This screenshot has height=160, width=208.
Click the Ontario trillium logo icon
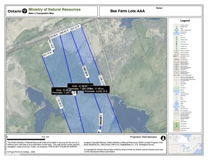click(x=24, y=11)
